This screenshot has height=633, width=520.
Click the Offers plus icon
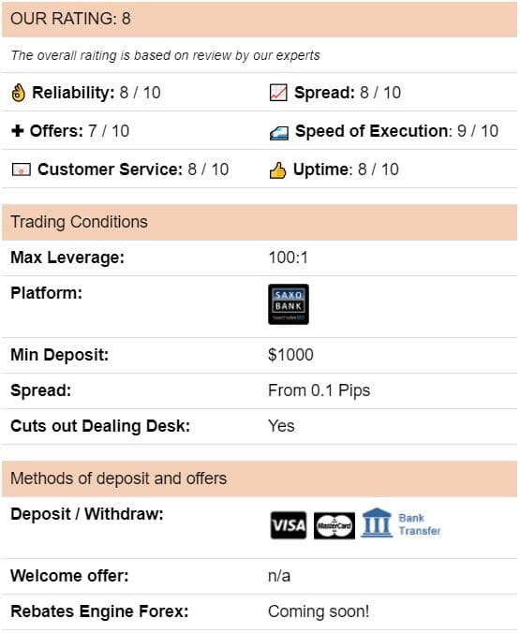(x=18, y=131)
